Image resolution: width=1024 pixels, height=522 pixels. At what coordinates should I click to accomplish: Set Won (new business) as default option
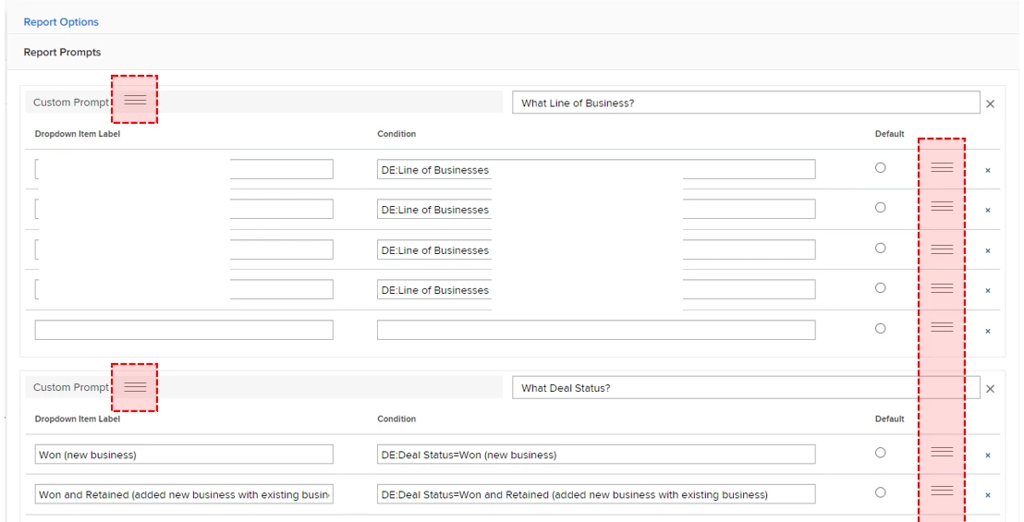pos(880,452)
